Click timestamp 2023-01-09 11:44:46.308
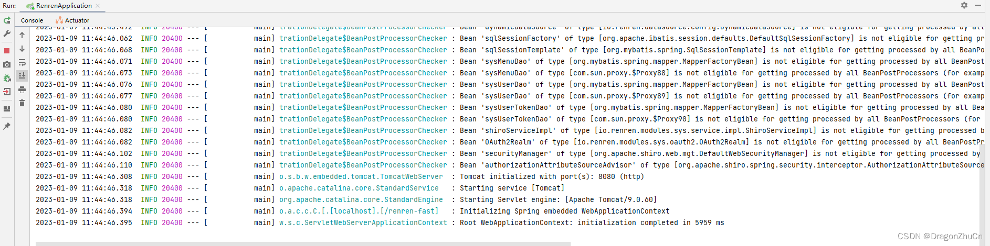 click(84, 176)
